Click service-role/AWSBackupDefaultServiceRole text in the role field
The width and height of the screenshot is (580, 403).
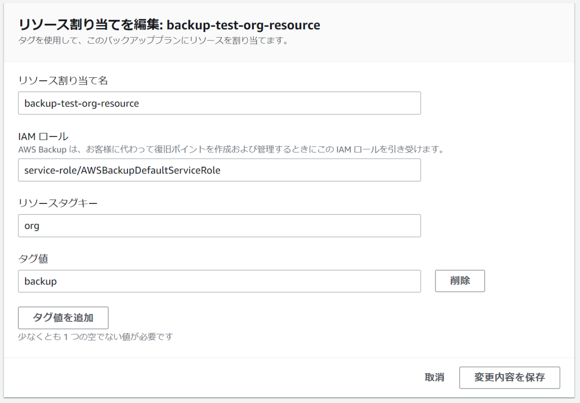(x=122, y=170)
